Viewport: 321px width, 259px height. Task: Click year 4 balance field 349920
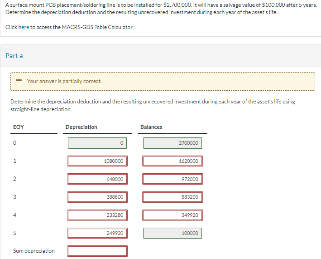pos(172,215)
